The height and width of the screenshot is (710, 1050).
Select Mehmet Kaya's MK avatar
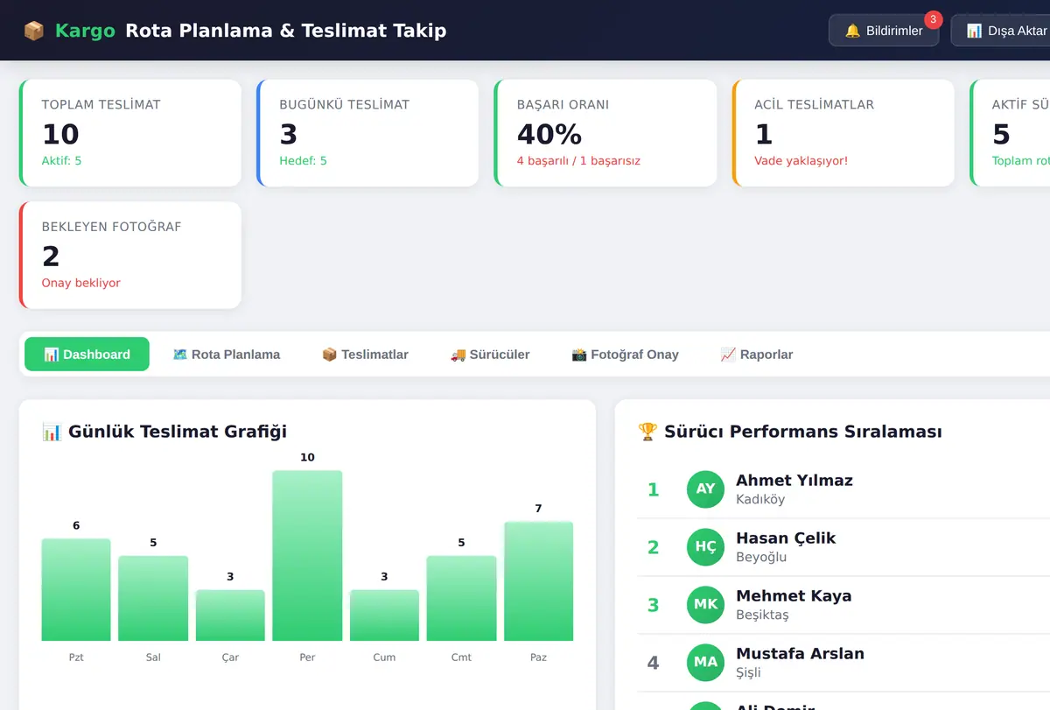pyautogui.click(x=705, y=605)
